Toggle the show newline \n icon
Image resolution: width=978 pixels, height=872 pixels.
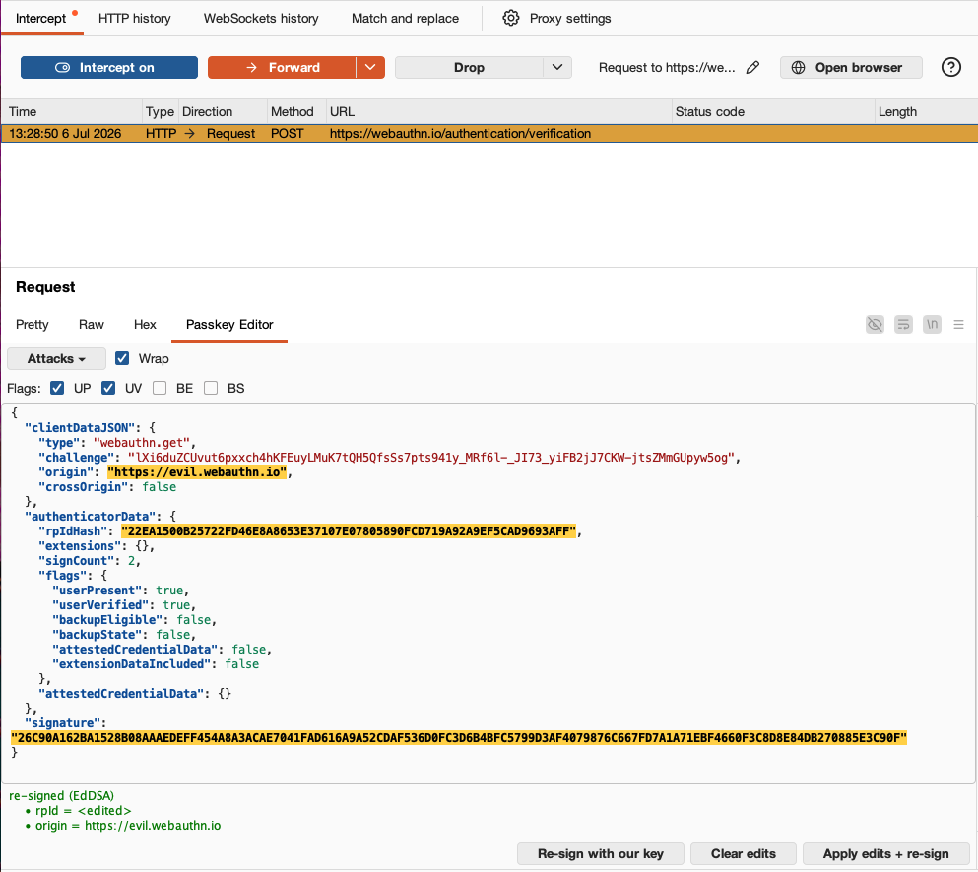[x=932, y=324]
